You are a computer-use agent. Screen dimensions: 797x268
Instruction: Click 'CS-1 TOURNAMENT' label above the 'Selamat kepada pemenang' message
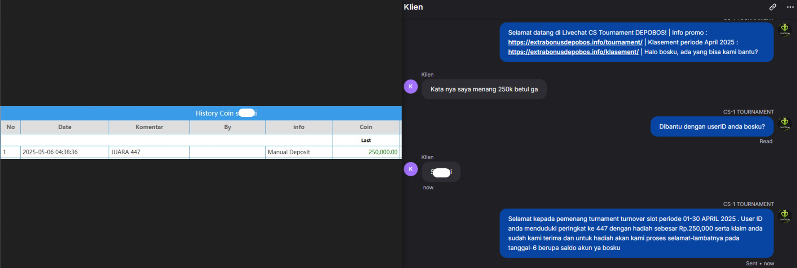tap(748, 204)
